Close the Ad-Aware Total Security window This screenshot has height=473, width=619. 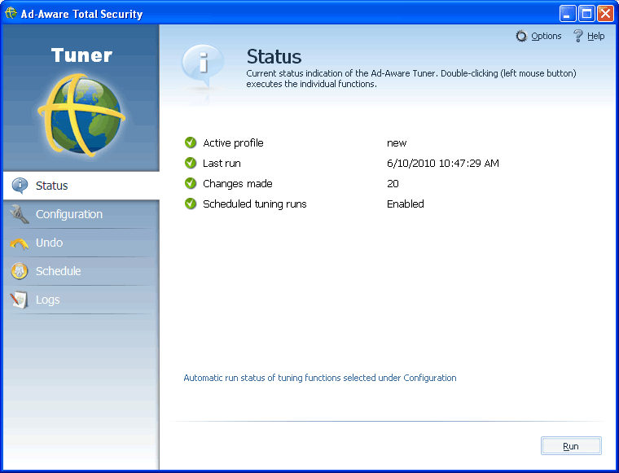point(605,13)
